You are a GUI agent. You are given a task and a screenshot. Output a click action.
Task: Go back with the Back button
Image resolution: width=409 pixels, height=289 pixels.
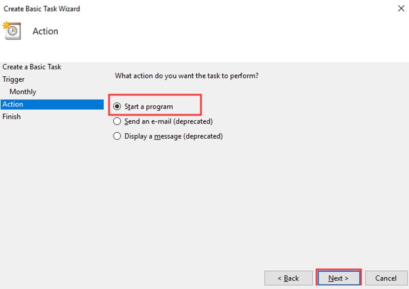click(x=289, y=278)
